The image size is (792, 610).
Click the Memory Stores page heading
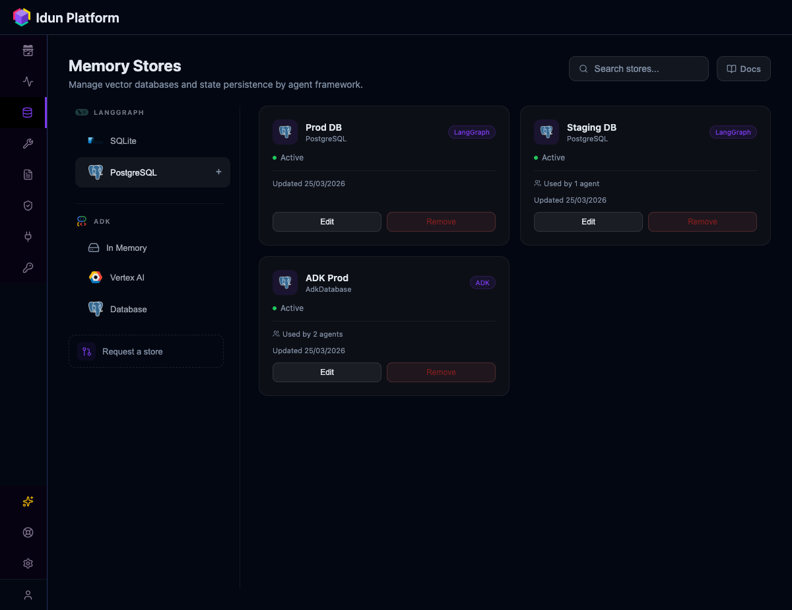pos(125,66)
